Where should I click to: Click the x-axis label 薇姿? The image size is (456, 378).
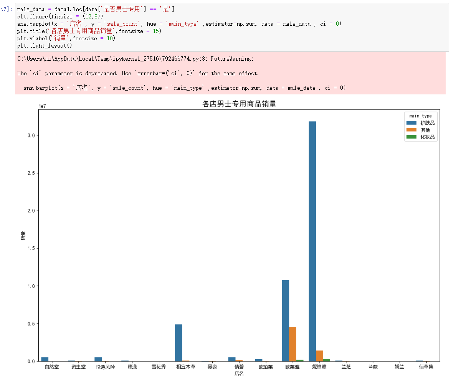tap(212, 367)
